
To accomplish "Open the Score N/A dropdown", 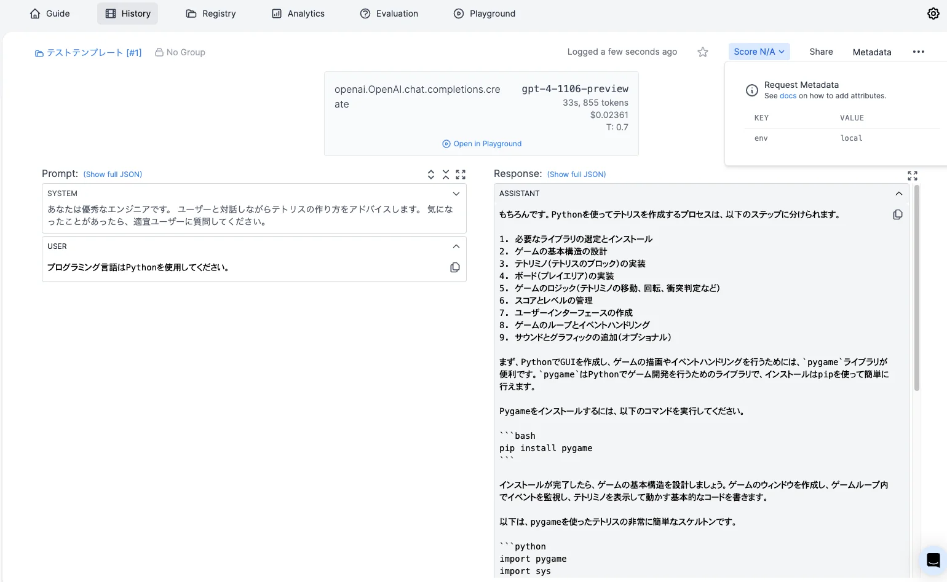I will click(759, 52).
